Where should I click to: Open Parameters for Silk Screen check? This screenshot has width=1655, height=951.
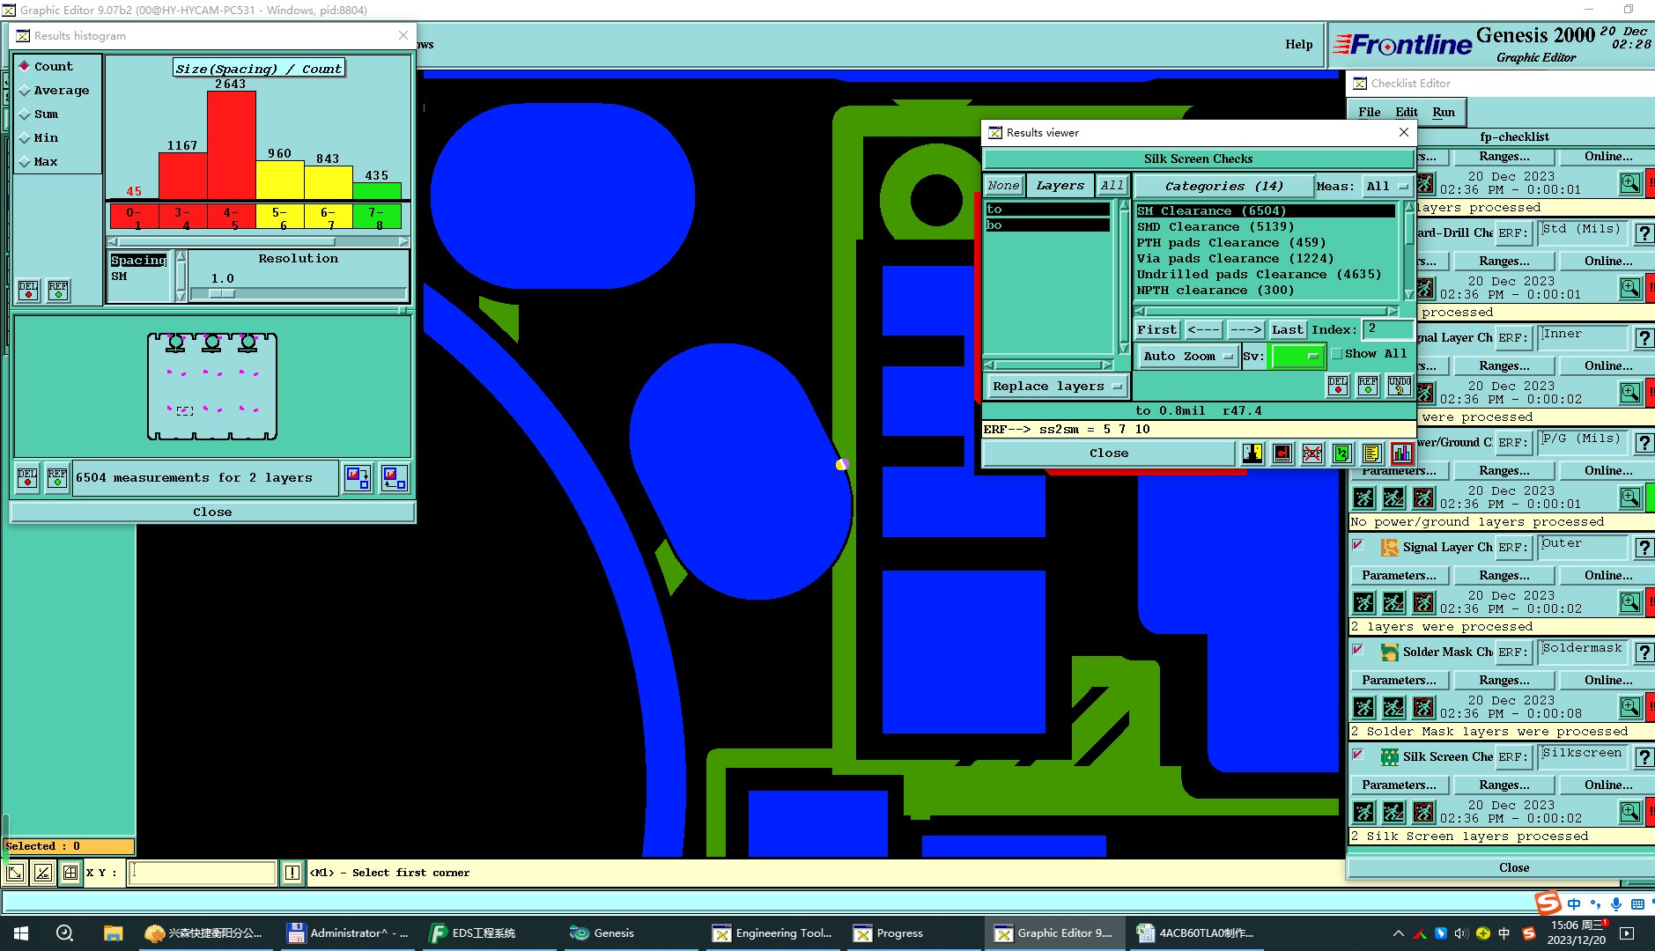coord(1399,785)
